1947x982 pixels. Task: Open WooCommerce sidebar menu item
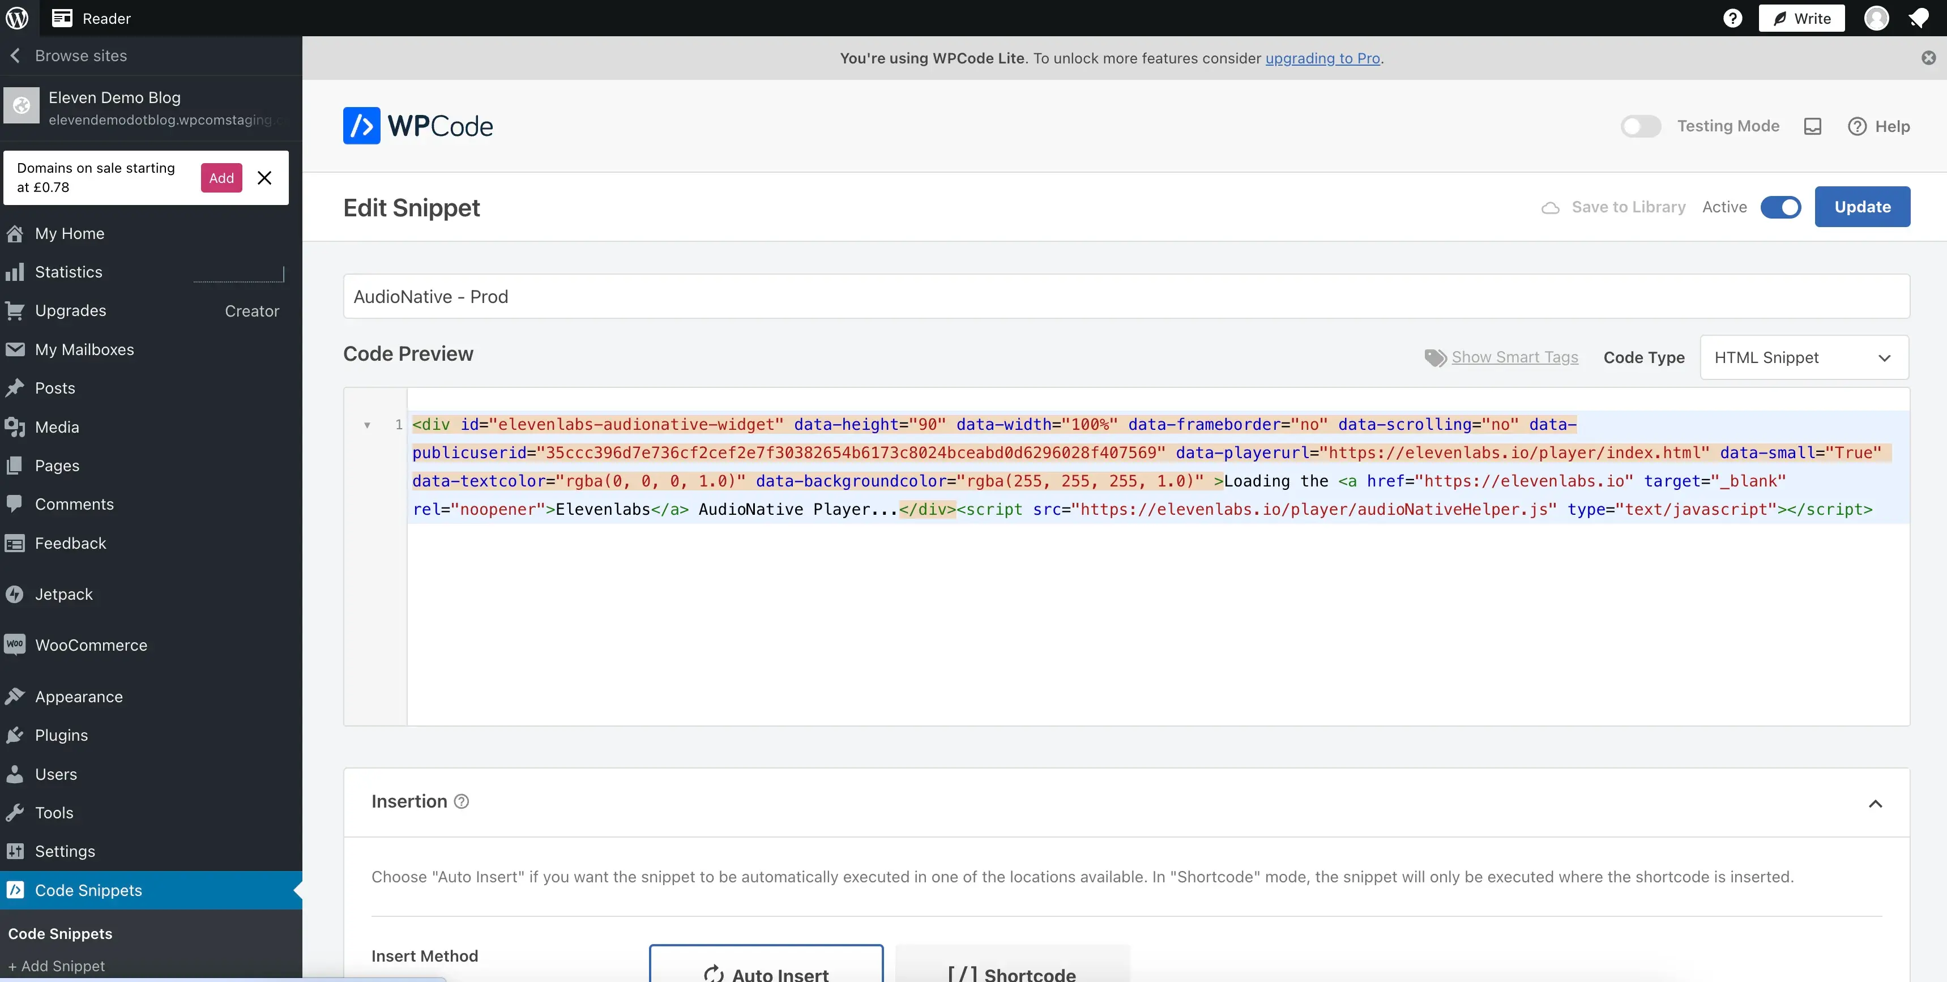(91, 645)
